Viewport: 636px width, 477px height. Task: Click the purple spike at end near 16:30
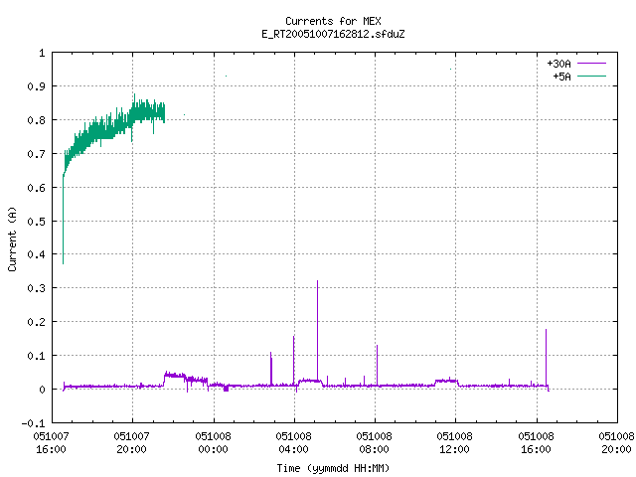tap(546, 357)
